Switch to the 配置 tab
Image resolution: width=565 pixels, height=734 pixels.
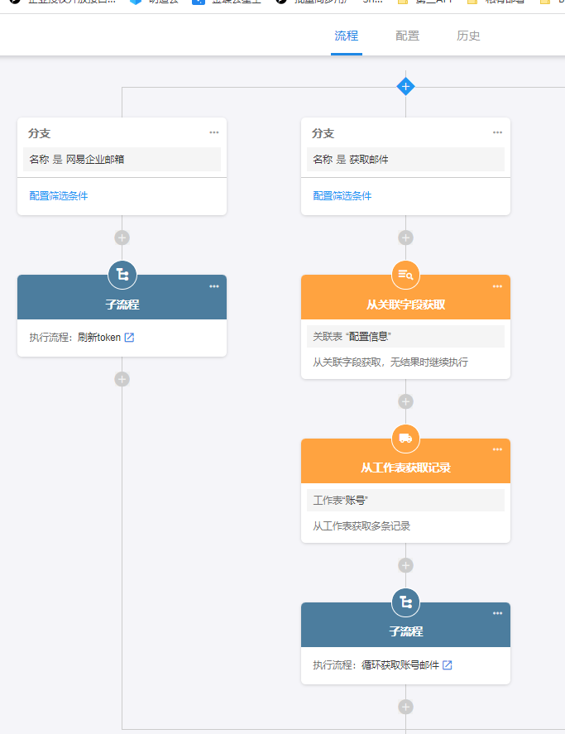[407, 36]
